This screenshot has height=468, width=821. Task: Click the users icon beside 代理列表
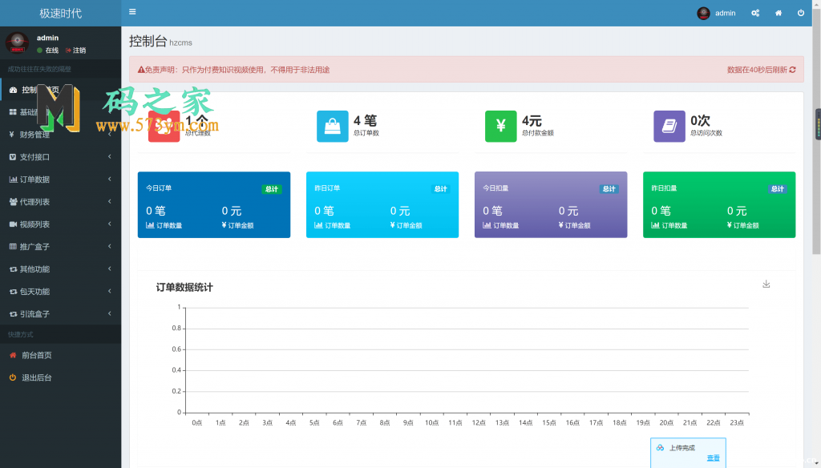coord(13,202)
